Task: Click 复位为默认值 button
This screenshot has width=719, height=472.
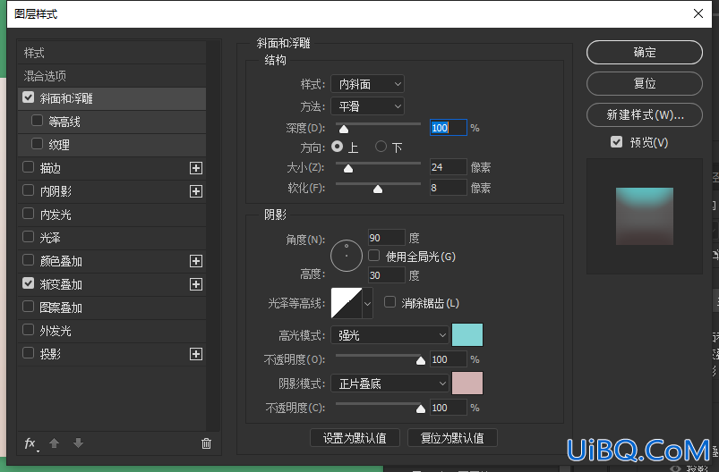Action: click(452, 438)
